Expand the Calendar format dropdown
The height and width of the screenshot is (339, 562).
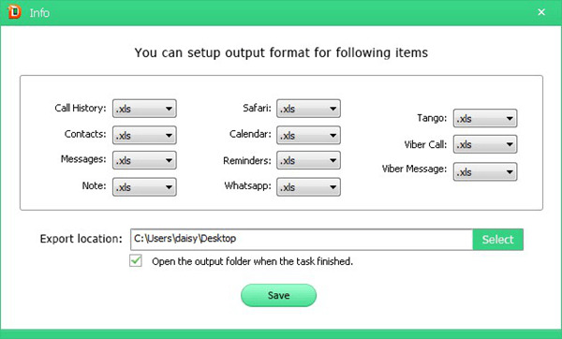308,135
